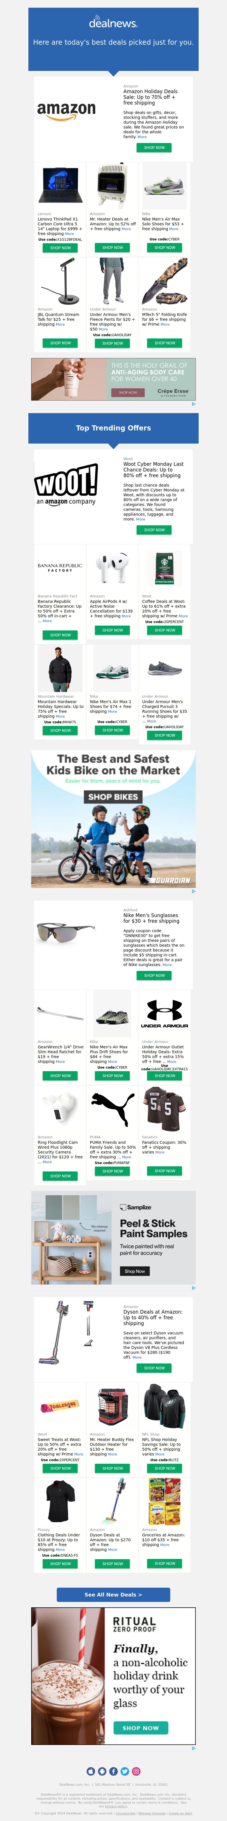Click the Shop Bikes Guardian ad banner
227x1821 pixels.
(x=113, y=819)
